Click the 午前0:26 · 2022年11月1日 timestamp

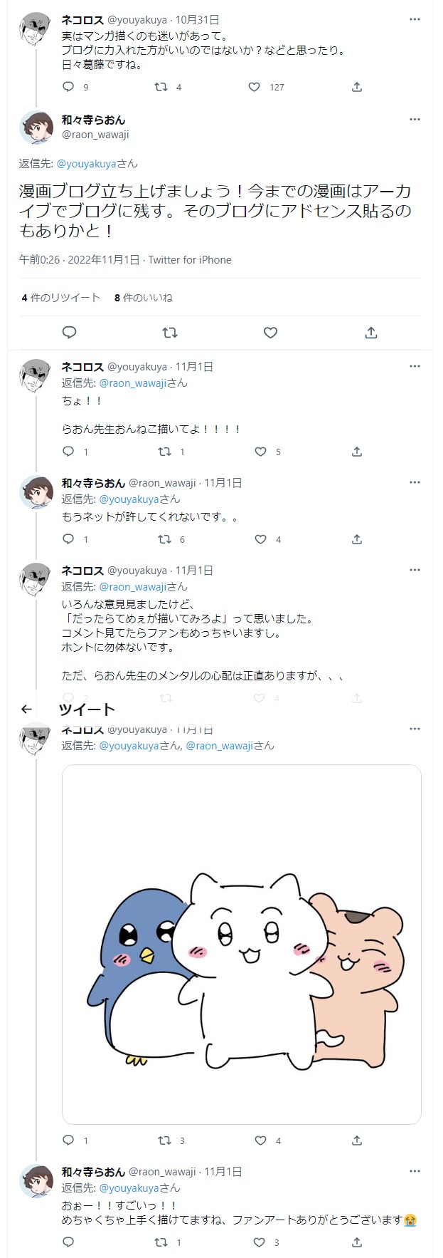pyautogui.click(x=79, y=260)
